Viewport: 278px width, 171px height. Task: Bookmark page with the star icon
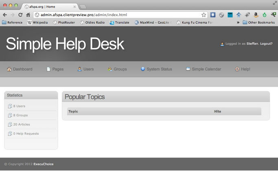coord(204,15)
